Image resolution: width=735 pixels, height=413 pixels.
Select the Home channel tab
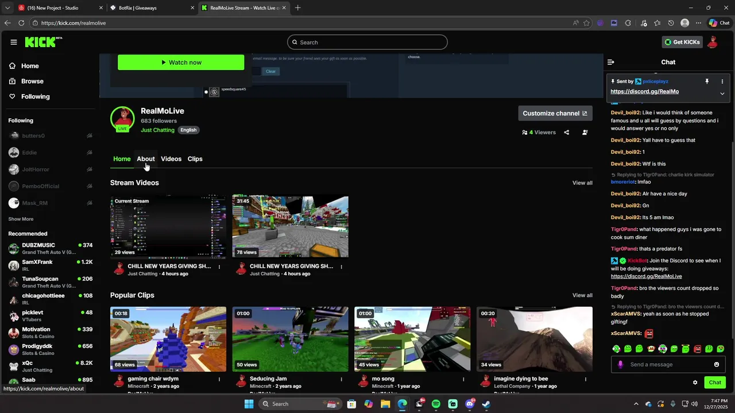122,159
